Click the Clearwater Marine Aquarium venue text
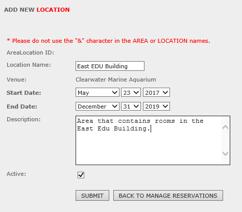Viewport: 242px width, 212px height. 116,79
